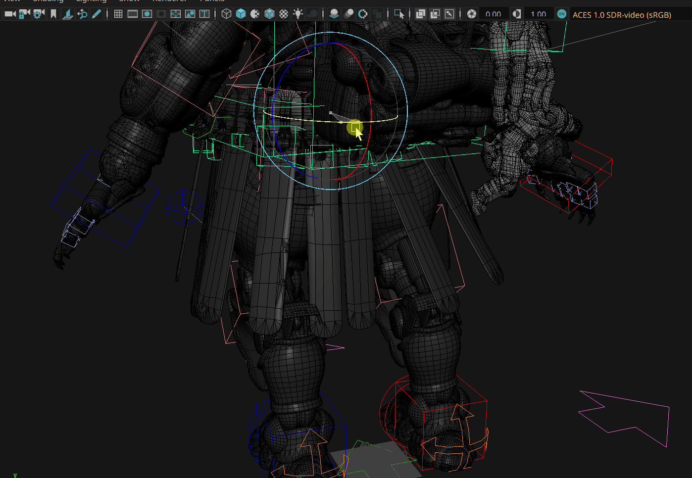This screenshot has width=692, height=478.
Task: Toggle the Gate Mask icon
Action: pos(161,14)
